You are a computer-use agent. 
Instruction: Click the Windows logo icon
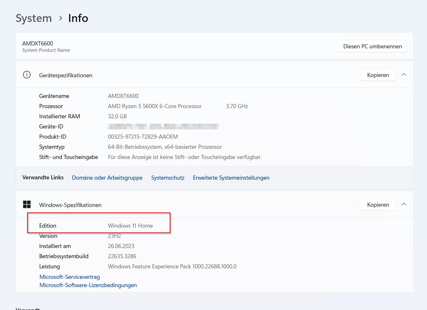[27, 204]
